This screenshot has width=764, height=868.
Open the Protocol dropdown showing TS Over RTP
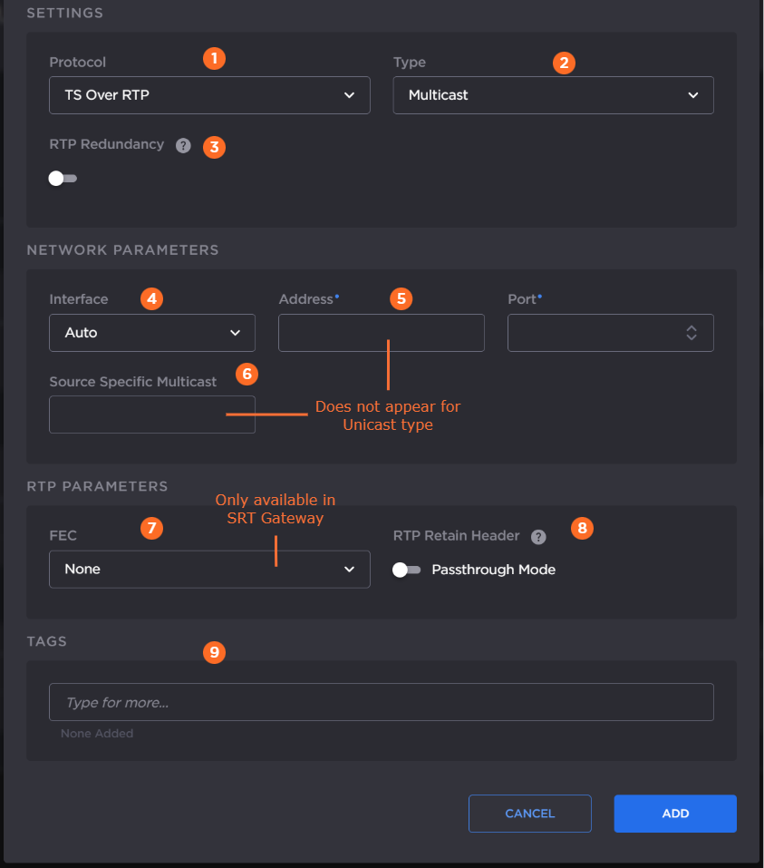click(x=209, y=95)
